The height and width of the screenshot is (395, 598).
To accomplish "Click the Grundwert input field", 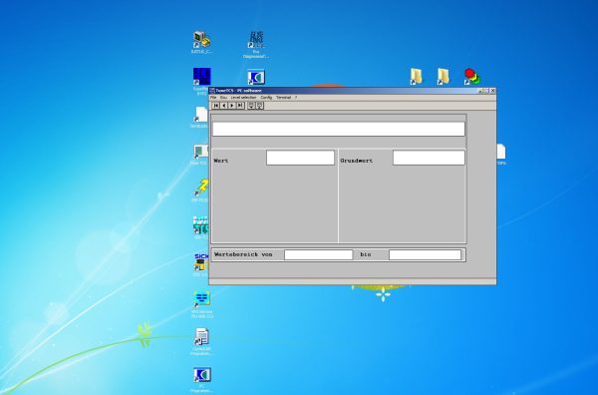I will click(429, 158).
